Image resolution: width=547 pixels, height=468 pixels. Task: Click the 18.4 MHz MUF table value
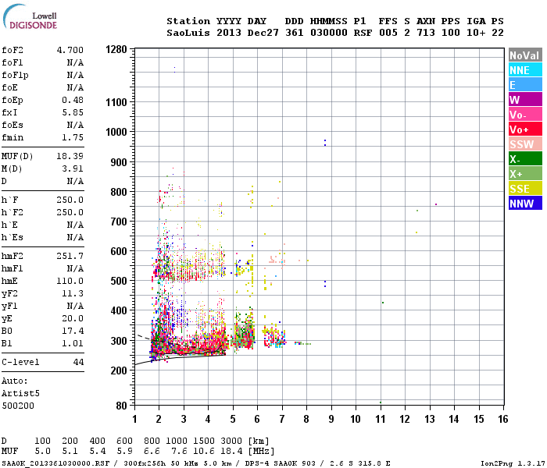[x=231, y=452]
